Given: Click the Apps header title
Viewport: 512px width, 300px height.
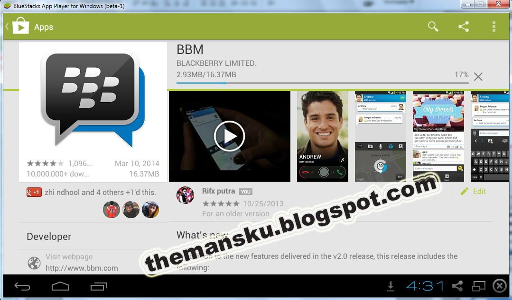Looking at the screenshot, I should [x=44, y=27].
